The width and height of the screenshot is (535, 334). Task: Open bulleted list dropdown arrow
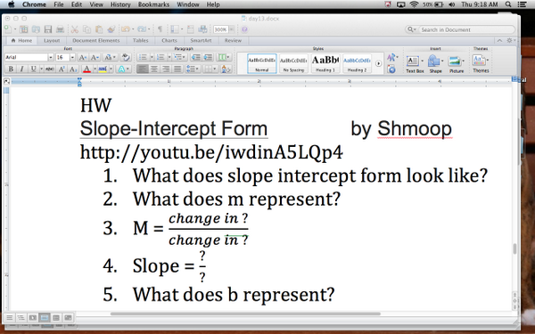pos(152,57)
